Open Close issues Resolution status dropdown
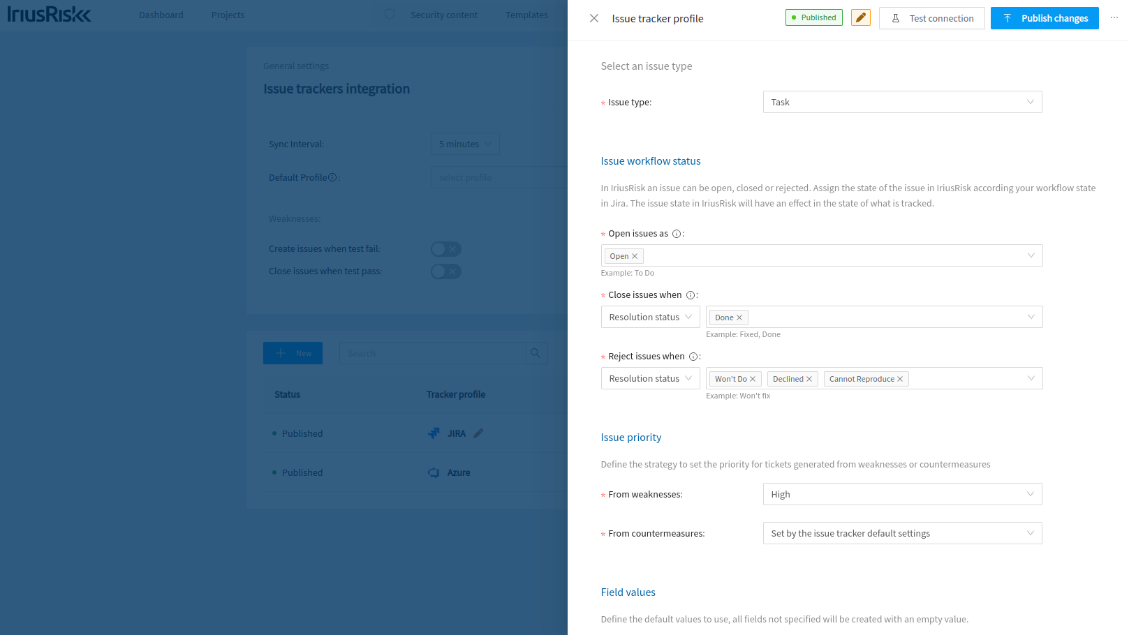This screenshot has width=1129, height=635. click(x=650, y=317)
